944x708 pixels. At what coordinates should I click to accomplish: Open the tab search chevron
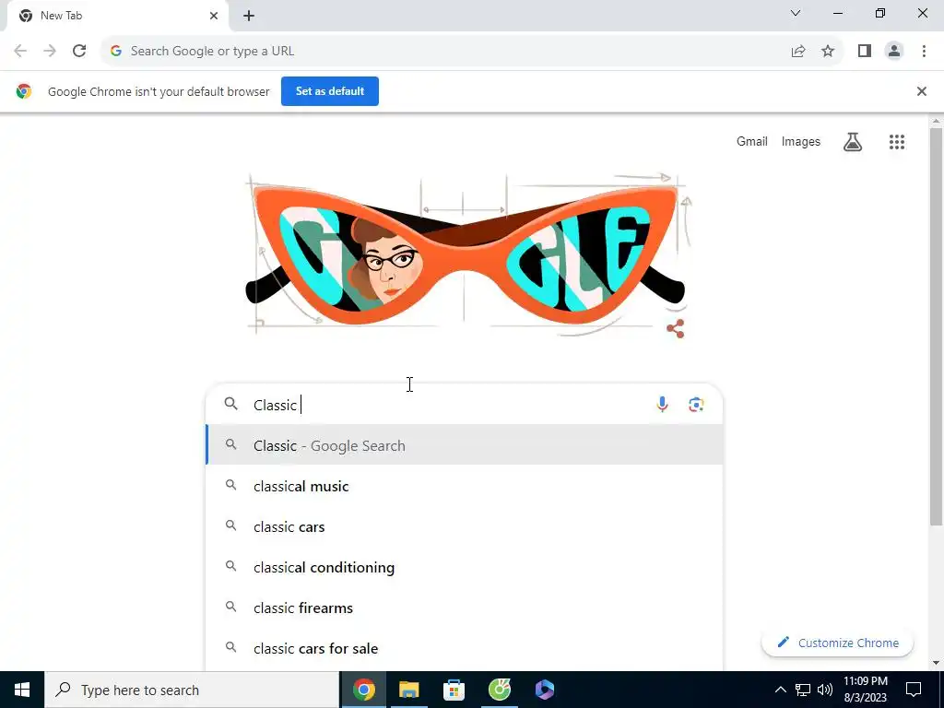coord(796,13)
